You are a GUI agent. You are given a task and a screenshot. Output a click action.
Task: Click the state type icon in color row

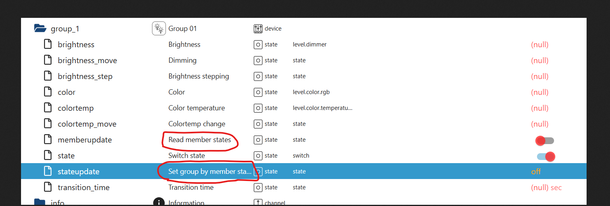pyautogui.click(x=258, y=92)
